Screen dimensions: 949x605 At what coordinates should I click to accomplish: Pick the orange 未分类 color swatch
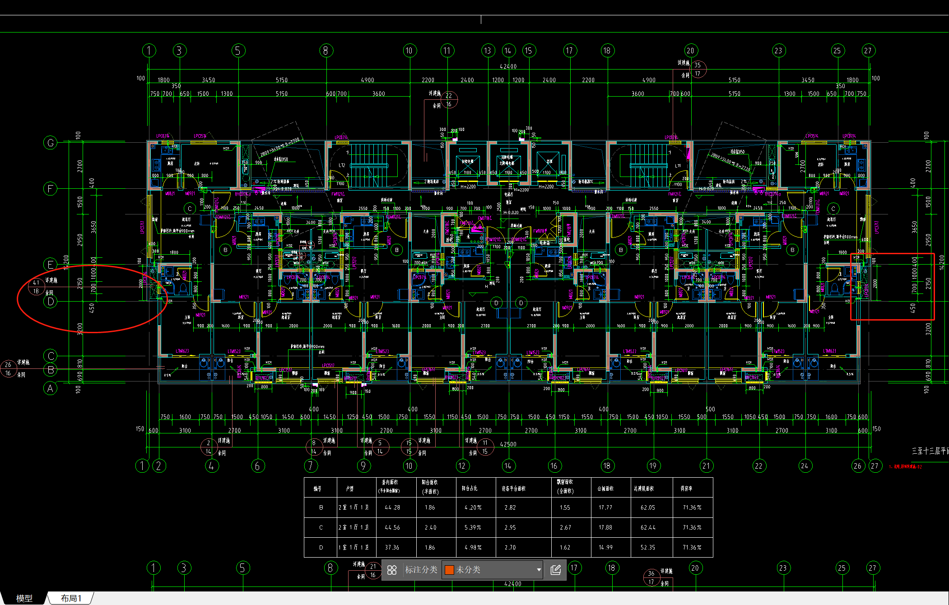449,570
